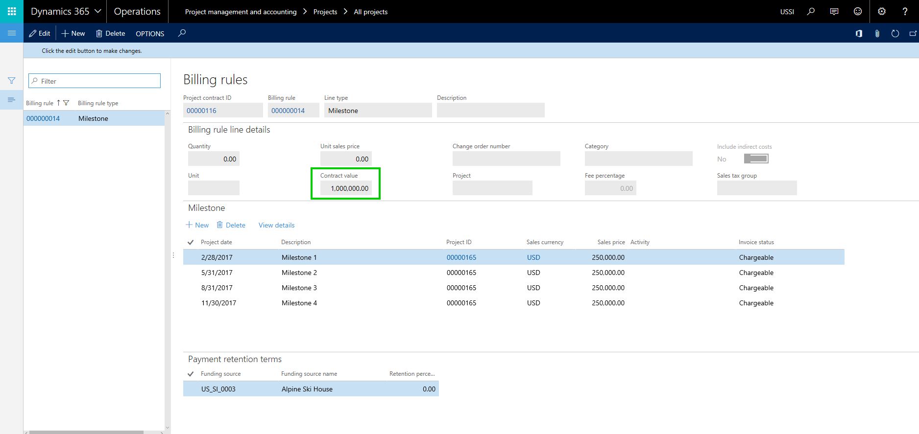The height and width of the screenshot is (434, 919).
Task: Click the Billing rule type column header
Action: 98,103
